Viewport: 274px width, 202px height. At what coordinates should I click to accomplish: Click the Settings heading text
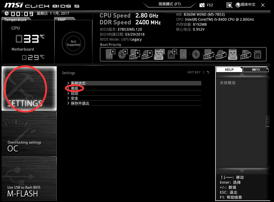68,73
